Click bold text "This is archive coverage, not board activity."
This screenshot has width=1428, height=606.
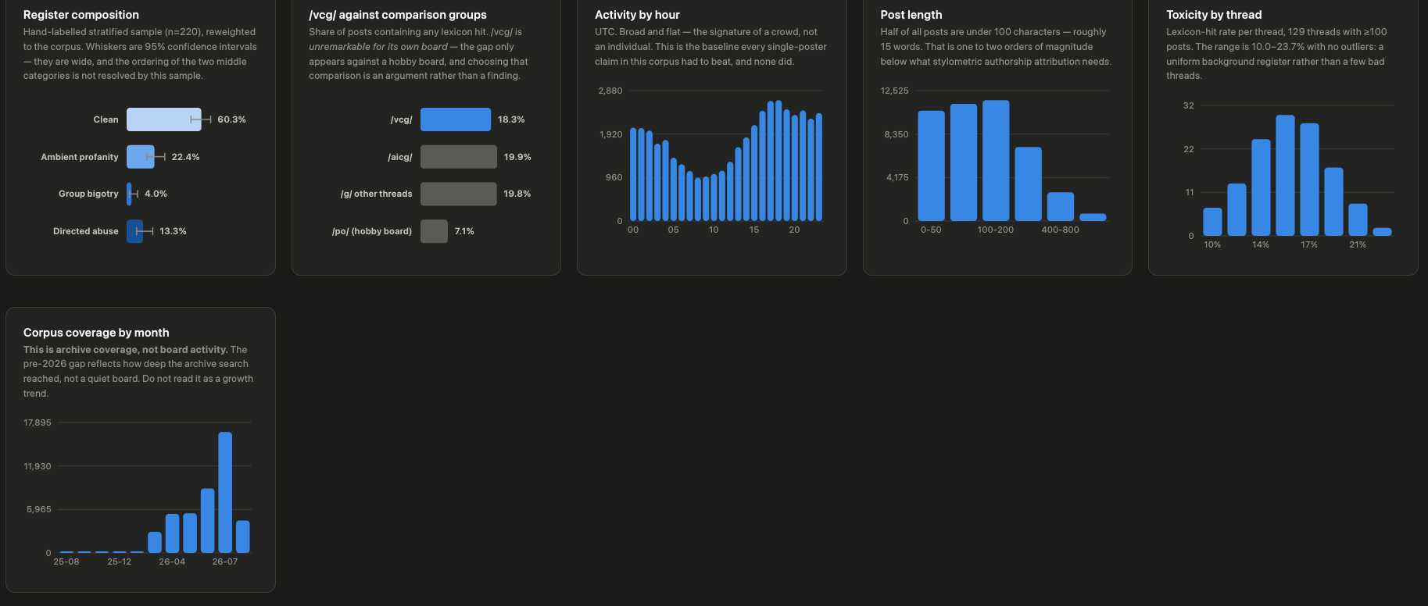click(x=125, y=350)
